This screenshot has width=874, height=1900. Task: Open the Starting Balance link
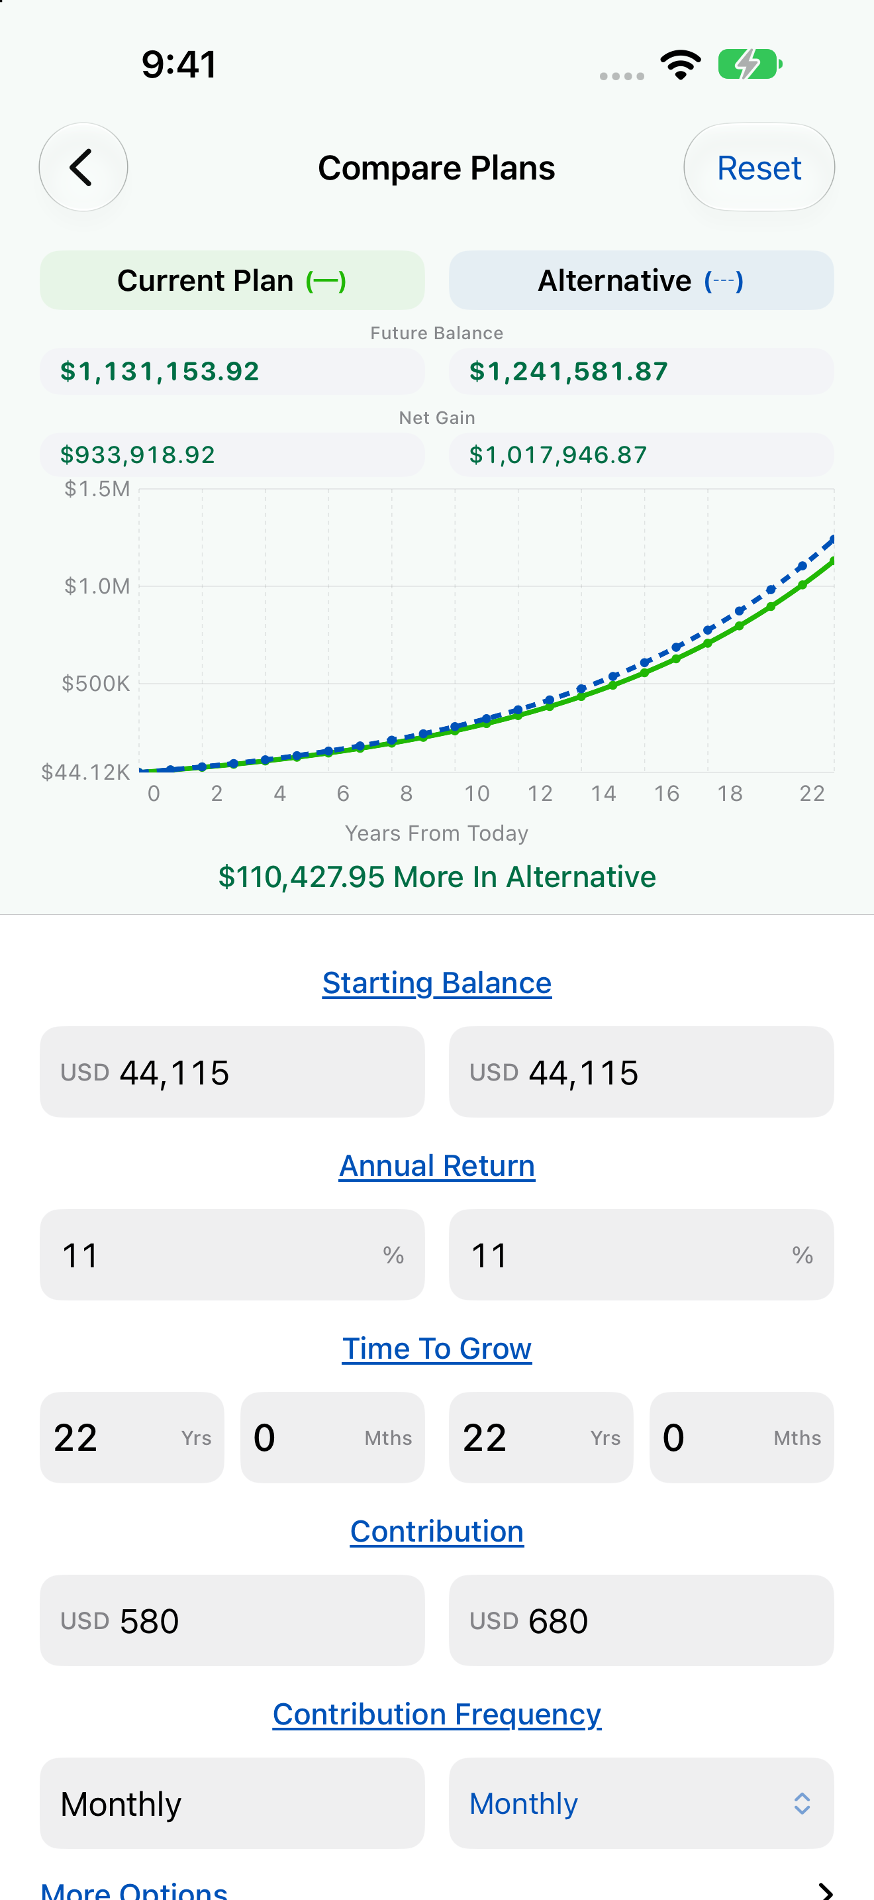point(437,982)
